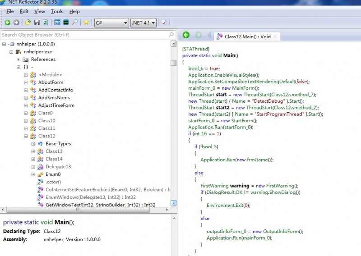Click the faded forward arrow in code pane

(198, 35)
